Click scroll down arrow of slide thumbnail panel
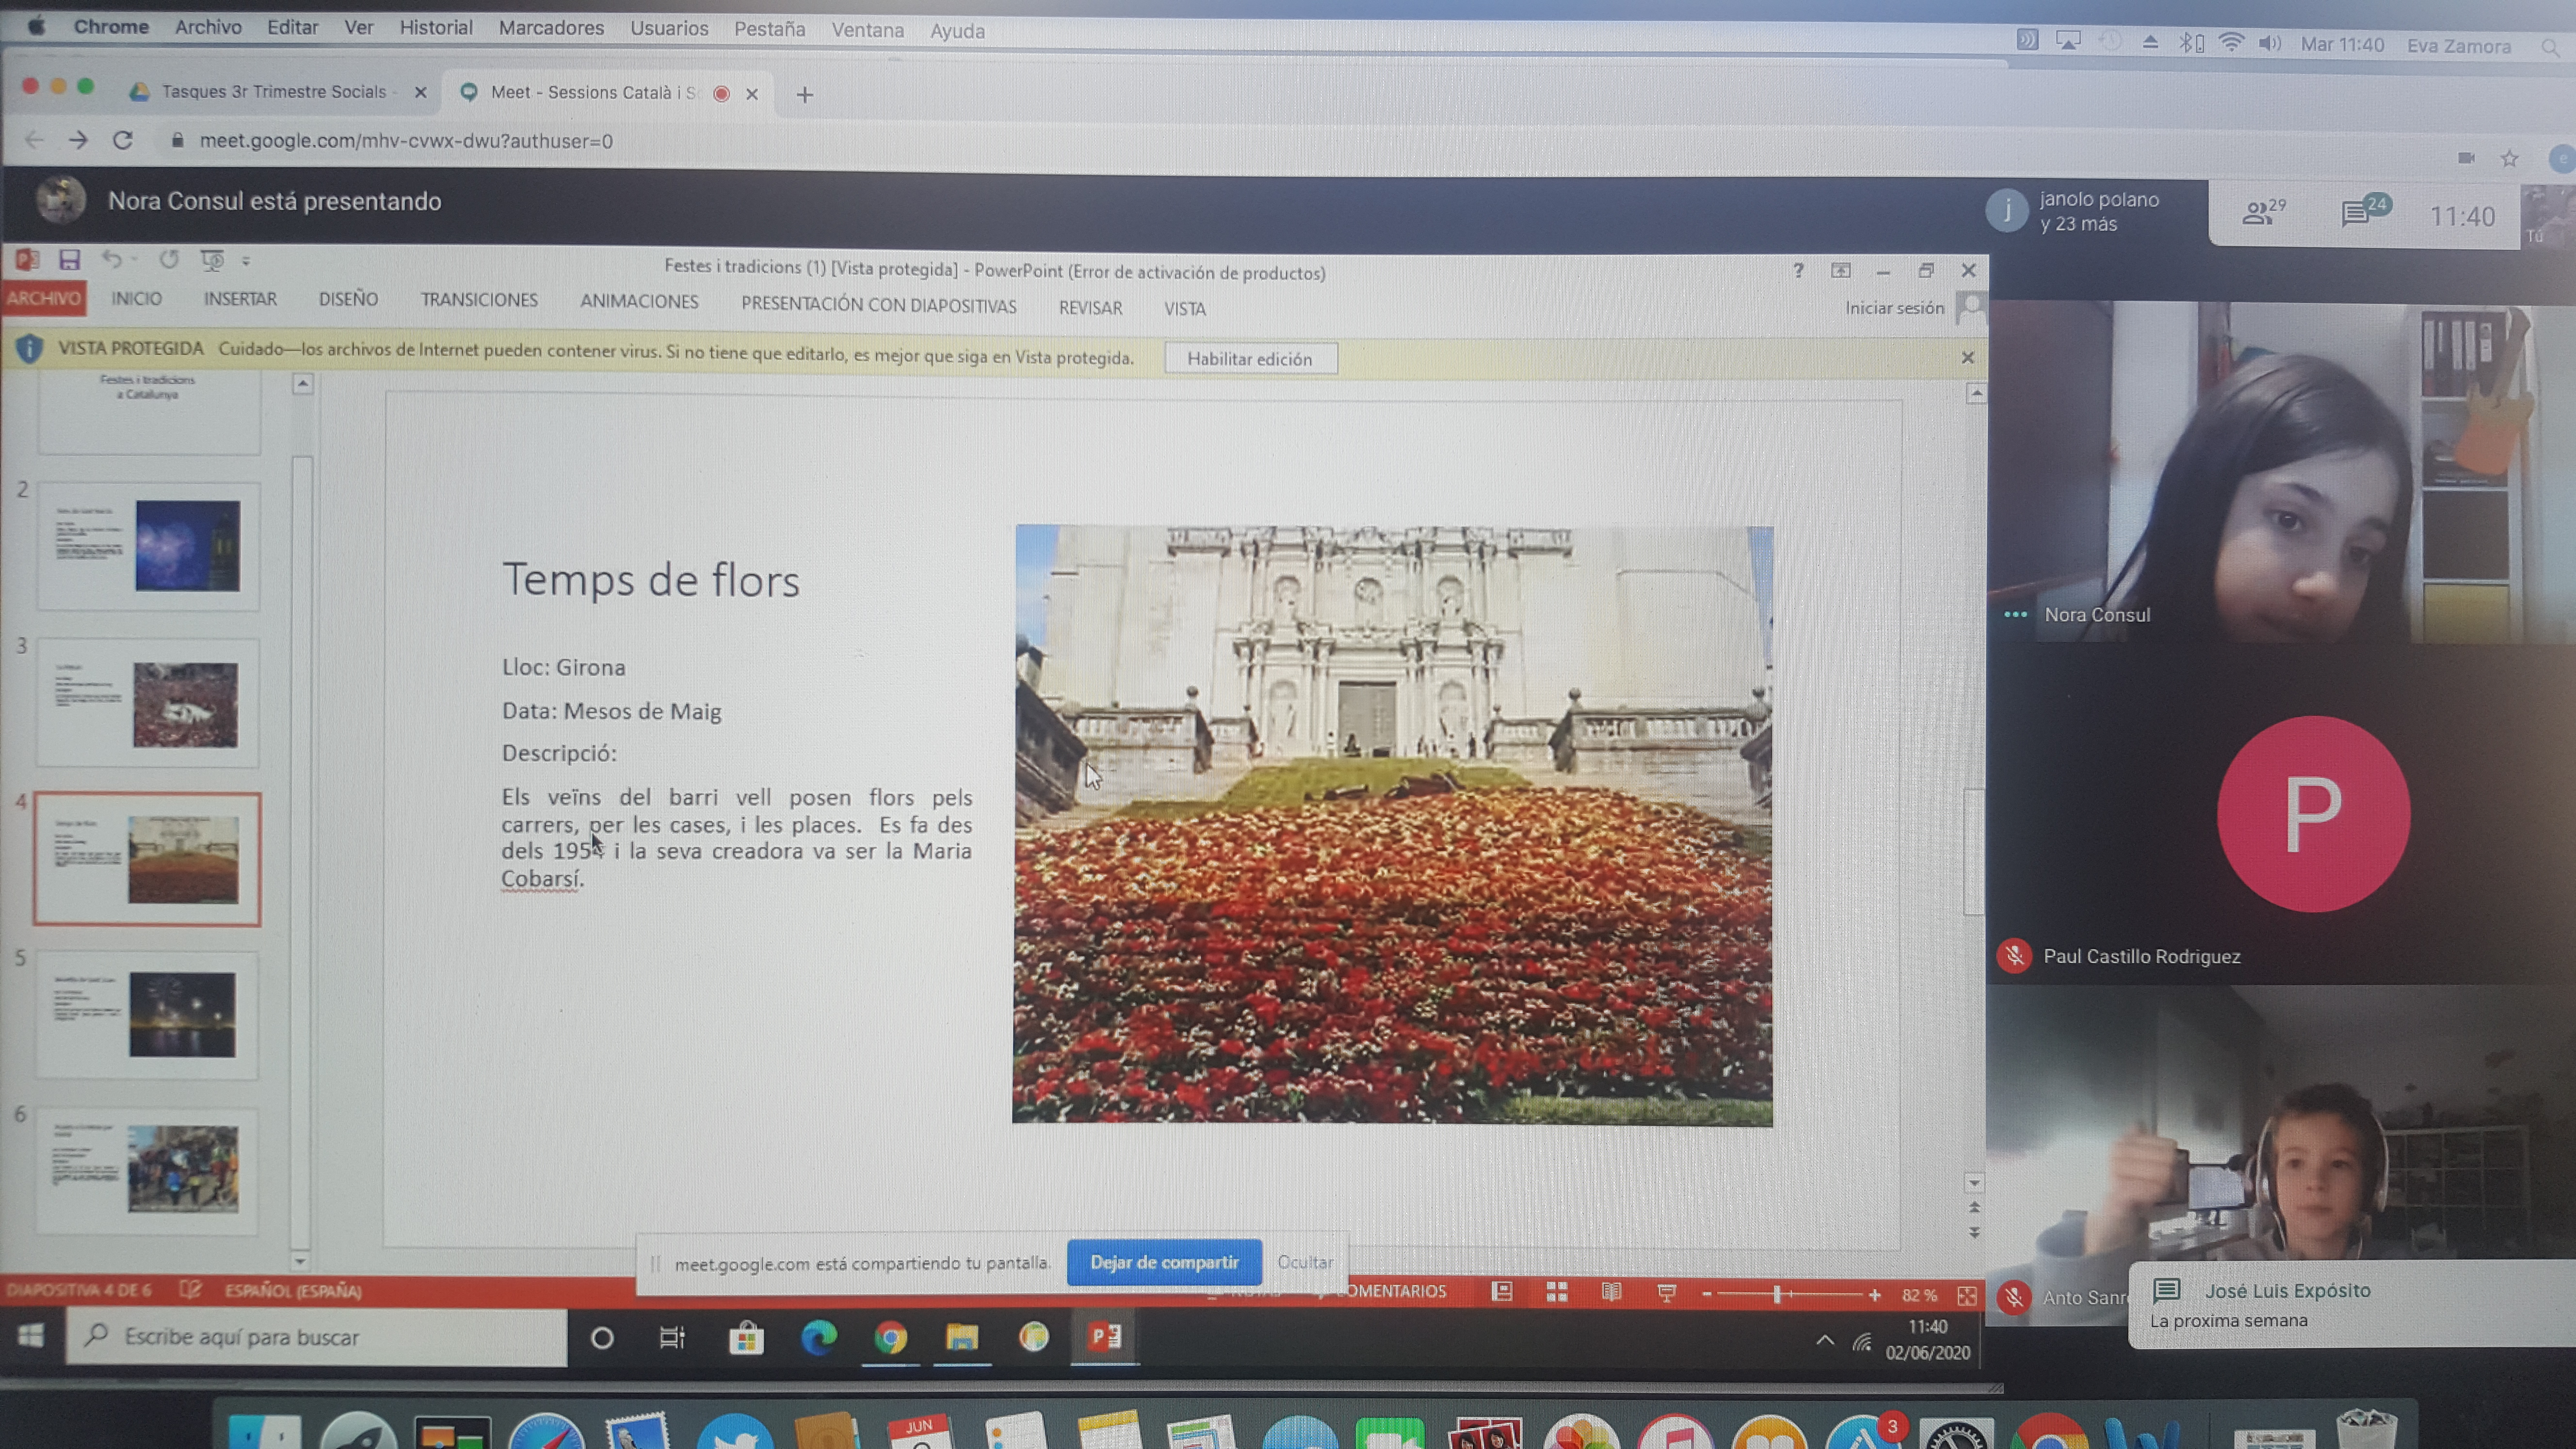The height and width of the screenshot is (1449, 2576). 300,1261
